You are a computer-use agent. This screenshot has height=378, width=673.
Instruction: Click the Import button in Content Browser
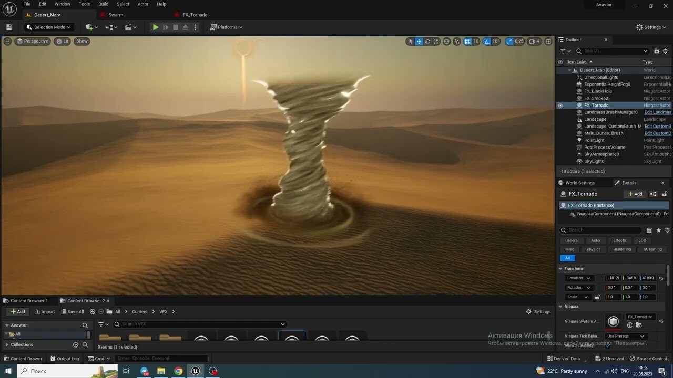45,311
